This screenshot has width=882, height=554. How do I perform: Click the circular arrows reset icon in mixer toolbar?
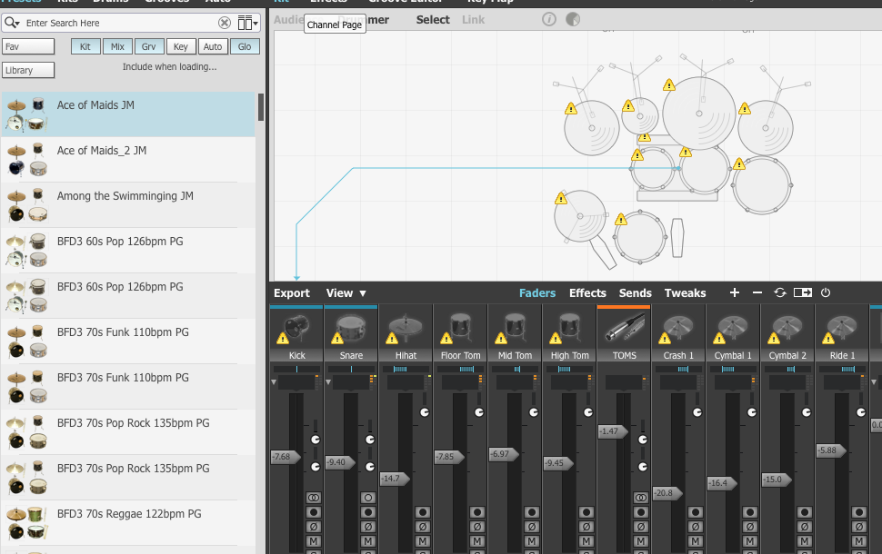pos(780,292)
